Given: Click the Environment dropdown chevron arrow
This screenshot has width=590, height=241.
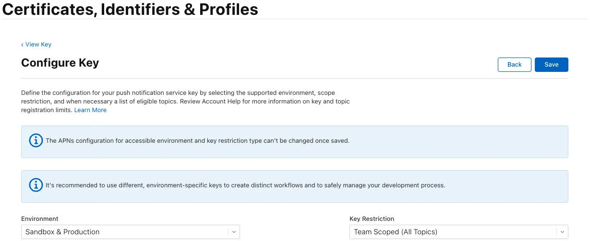Looking at the screenshot, I should 234,232.
